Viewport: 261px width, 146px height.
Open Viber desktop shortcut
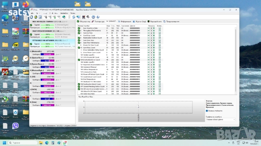[x=15, y=127]
